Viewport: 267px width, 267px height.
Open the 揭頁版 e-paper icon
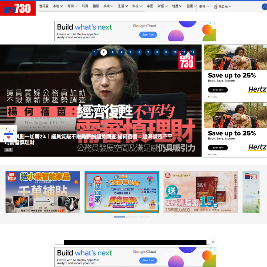[215, 7]
